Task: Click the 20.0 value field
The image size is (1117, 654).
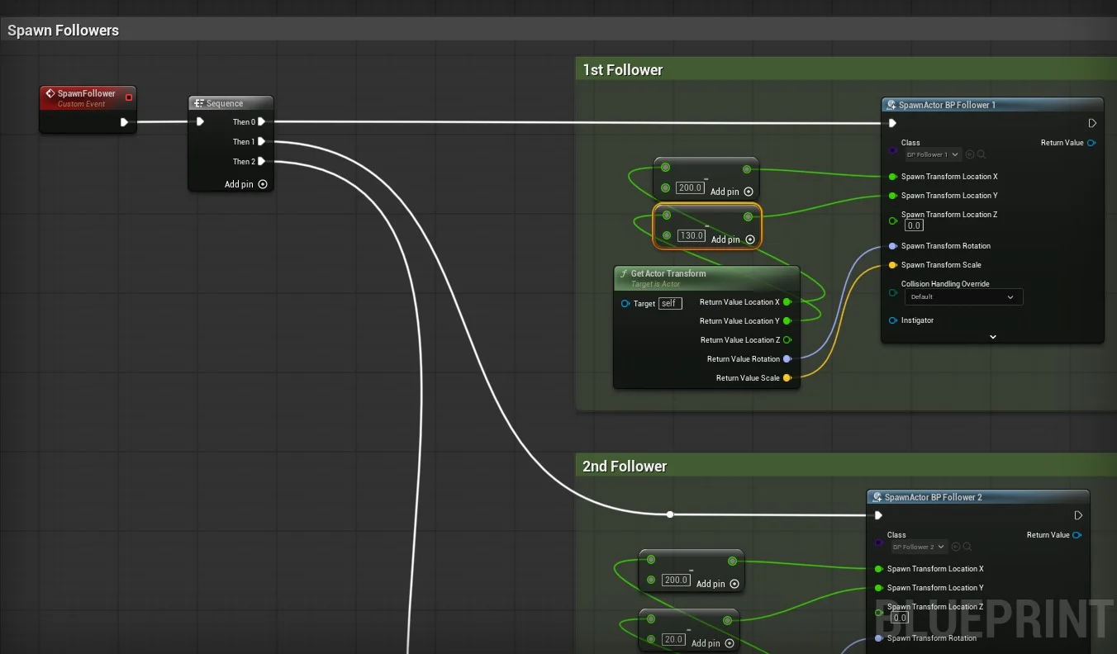Action: pos(673,640)
